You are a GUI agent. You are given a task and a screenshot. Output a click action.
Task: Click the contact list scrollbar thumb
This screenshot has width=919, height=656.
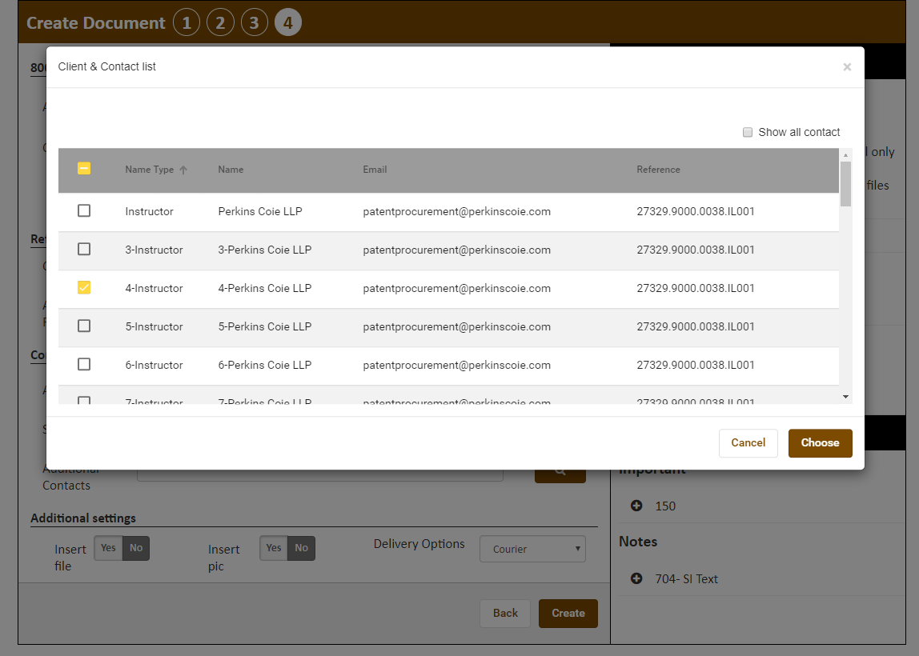pos(845,184)
